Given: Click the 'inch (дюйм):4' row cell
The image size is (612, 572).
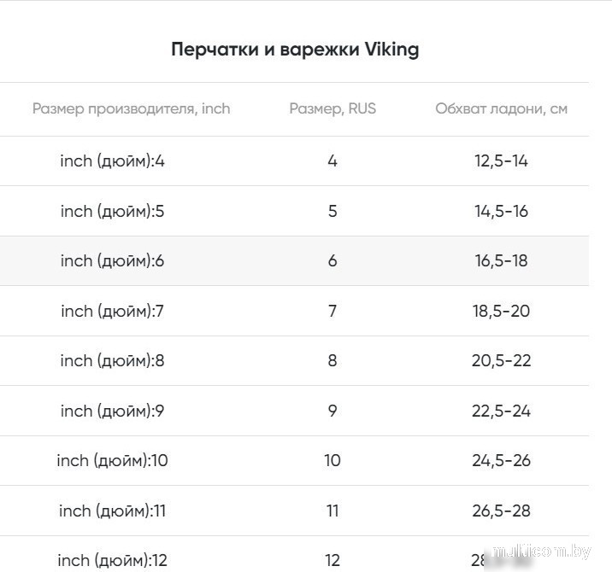Looking at the screenshot, I should 113,161.
